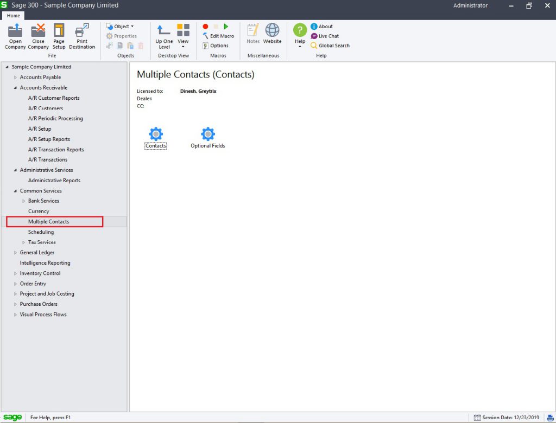Start recording a macro with the red button
Screen dimensions: 556x423
point(205,27)
